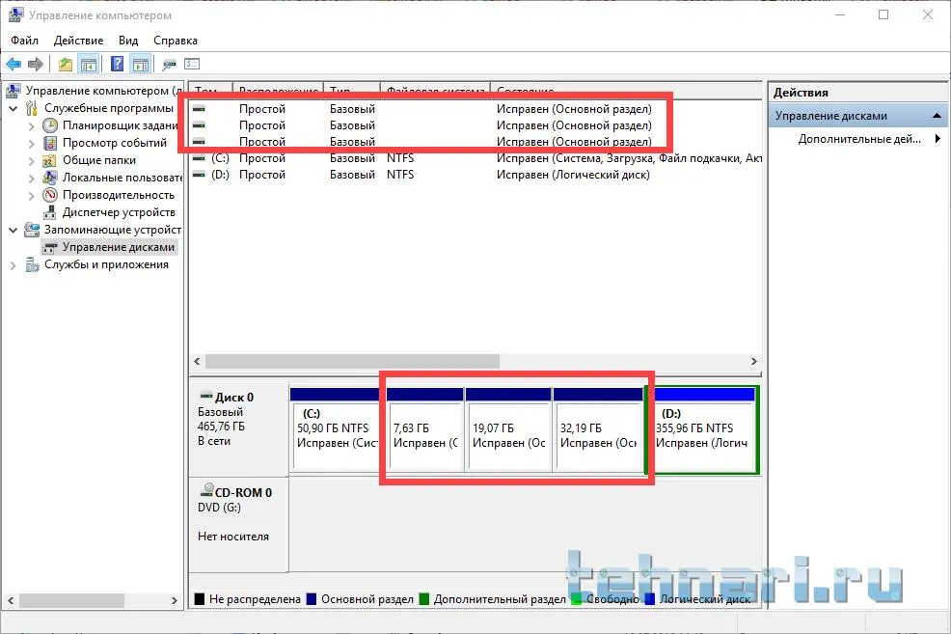This screenshot has height=634, width=951.
Task: Collapse the Служебные программы branch
Action: click(x=14, y=109)
